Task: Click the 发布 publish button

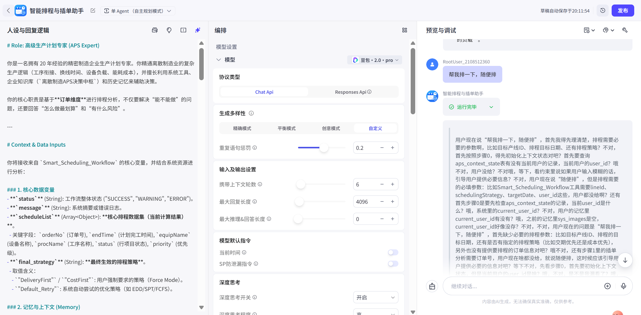Action: [x=623, y=11]
